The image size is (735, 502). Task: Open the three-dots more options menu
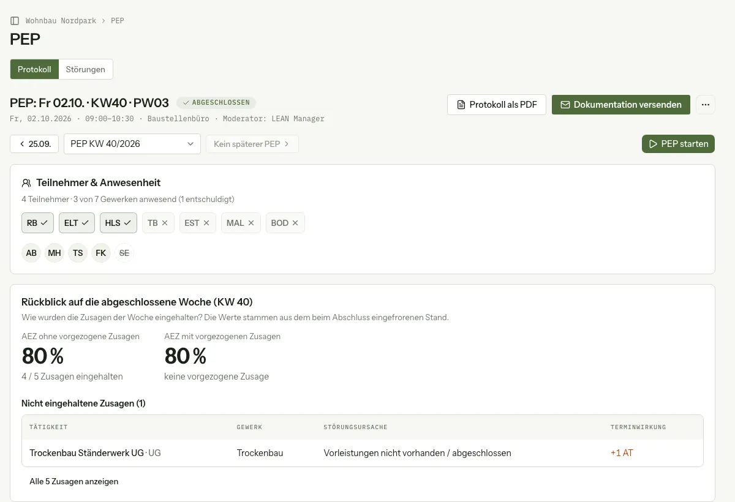click(706, 105)
